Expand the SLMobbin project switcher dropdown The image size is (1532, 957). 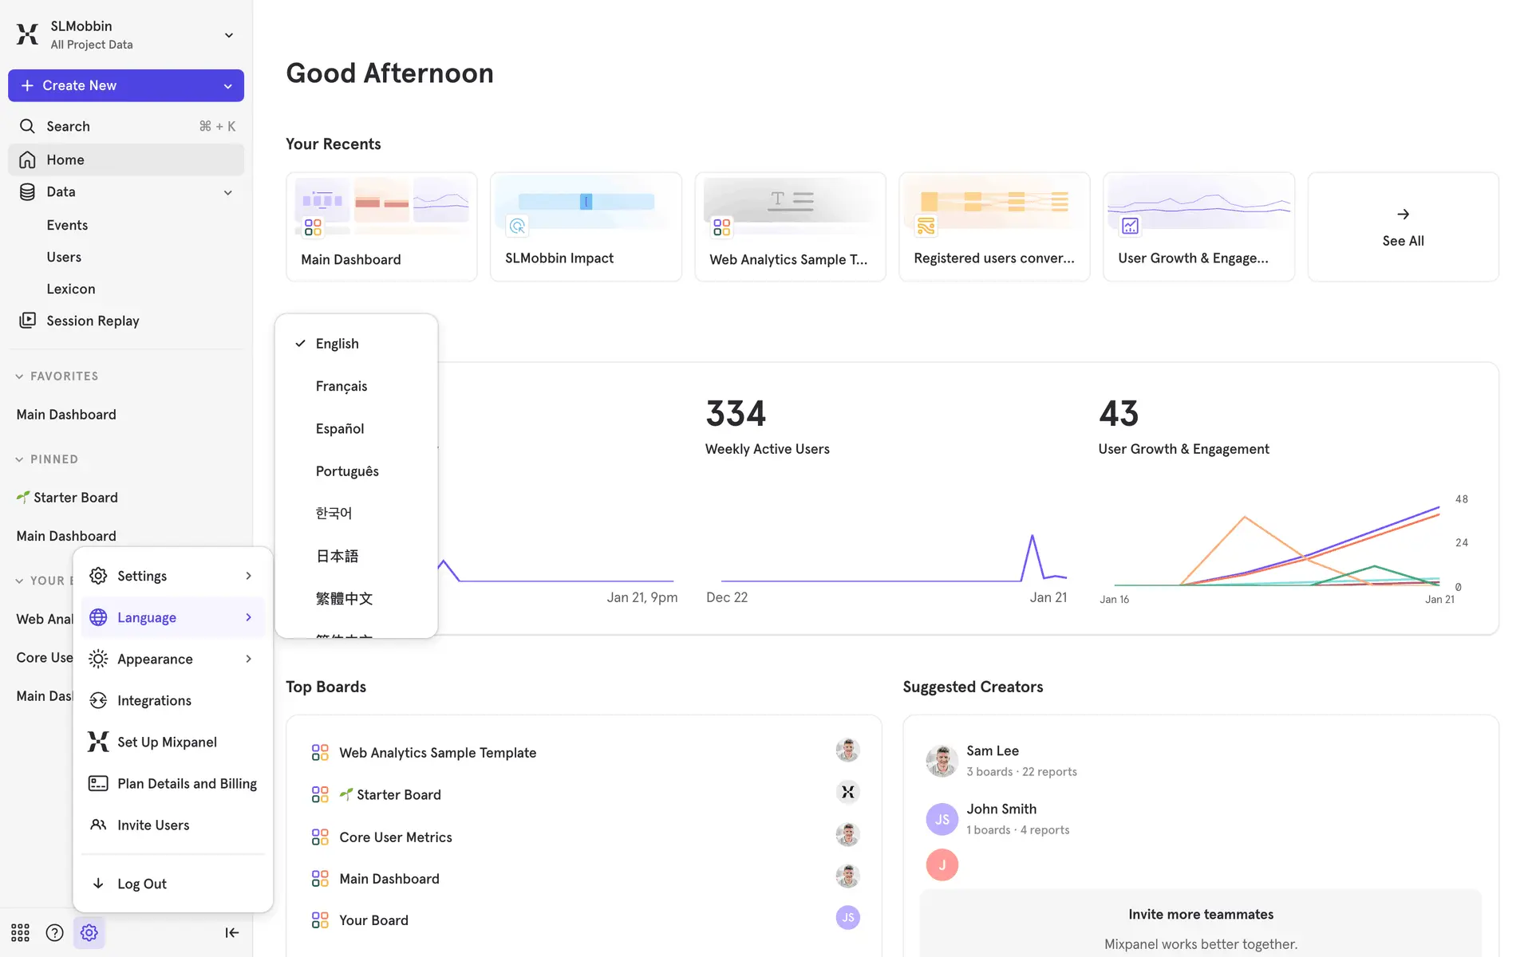pyautogui.click(x=228, y=35)
